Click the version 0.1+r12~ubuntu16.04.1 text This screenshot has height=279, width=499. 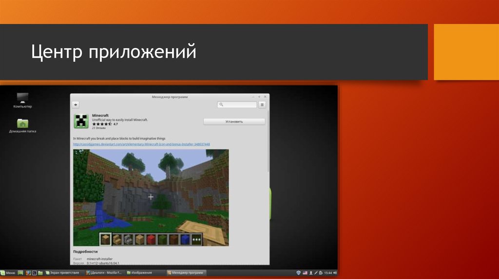(x=103, y=263)
